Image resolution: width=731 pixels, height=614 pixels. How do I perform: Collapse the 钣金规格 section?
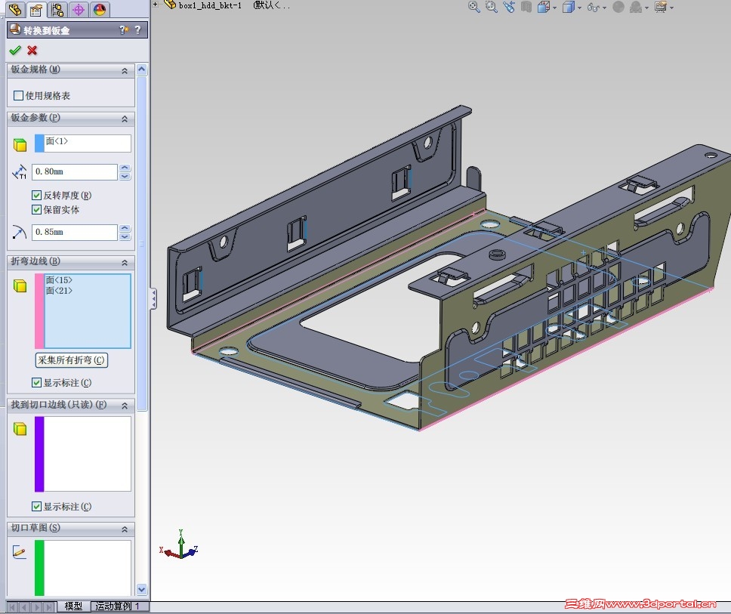click(x=125, y=71)
